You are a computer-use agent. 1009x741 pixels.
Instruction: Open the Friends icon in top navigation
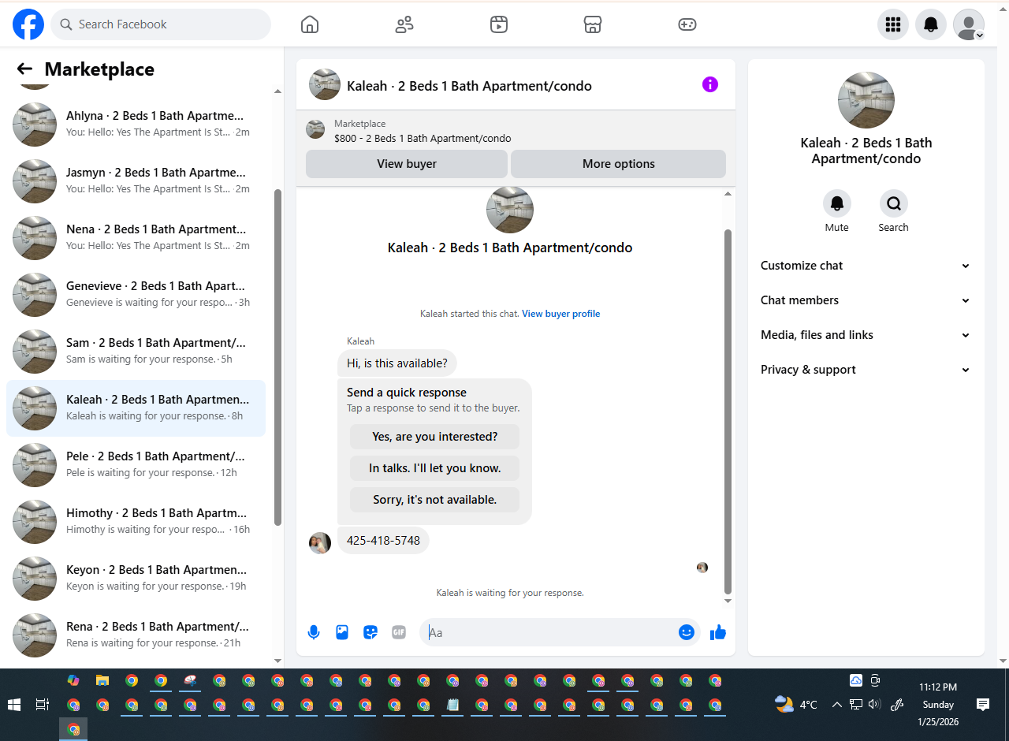coord(404,24)
